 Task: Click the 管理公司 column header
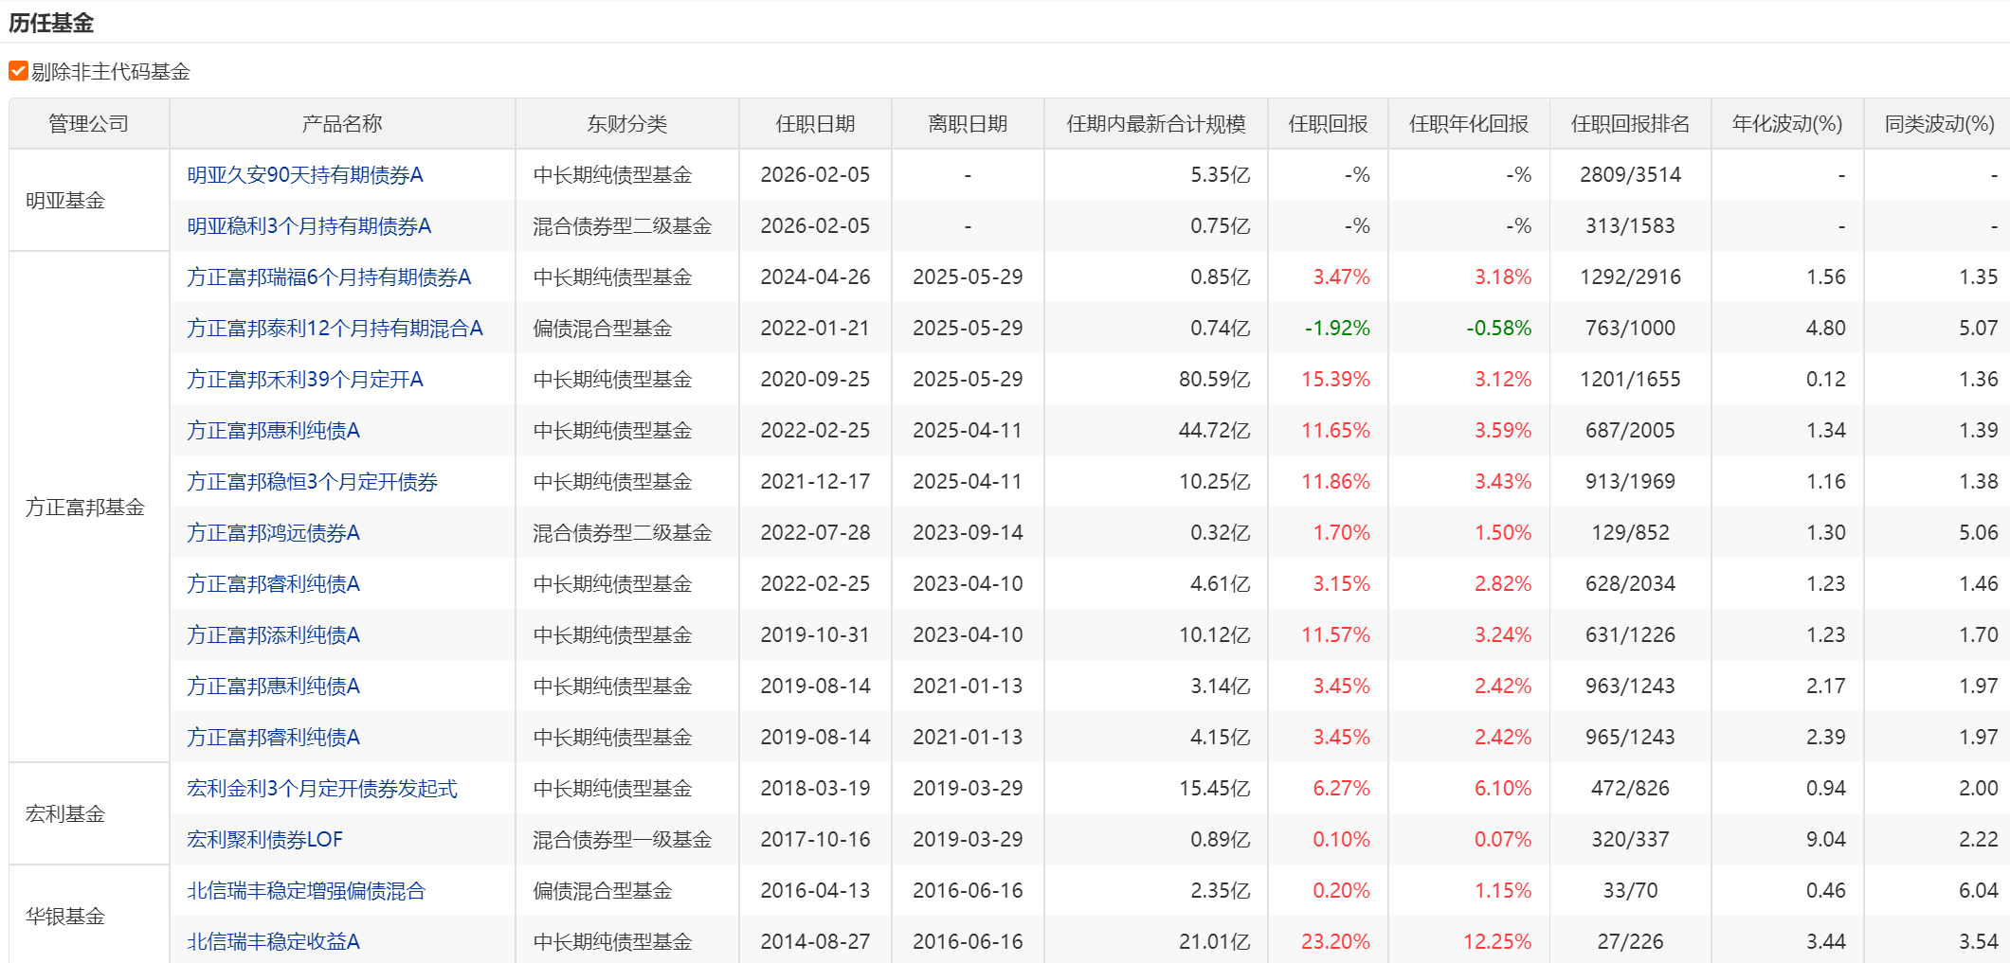[89, 124]
